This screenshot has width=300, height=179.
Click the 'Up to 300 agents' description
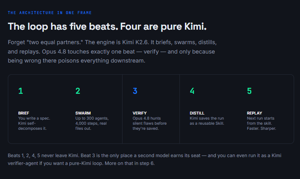click(x=92, y=124)
